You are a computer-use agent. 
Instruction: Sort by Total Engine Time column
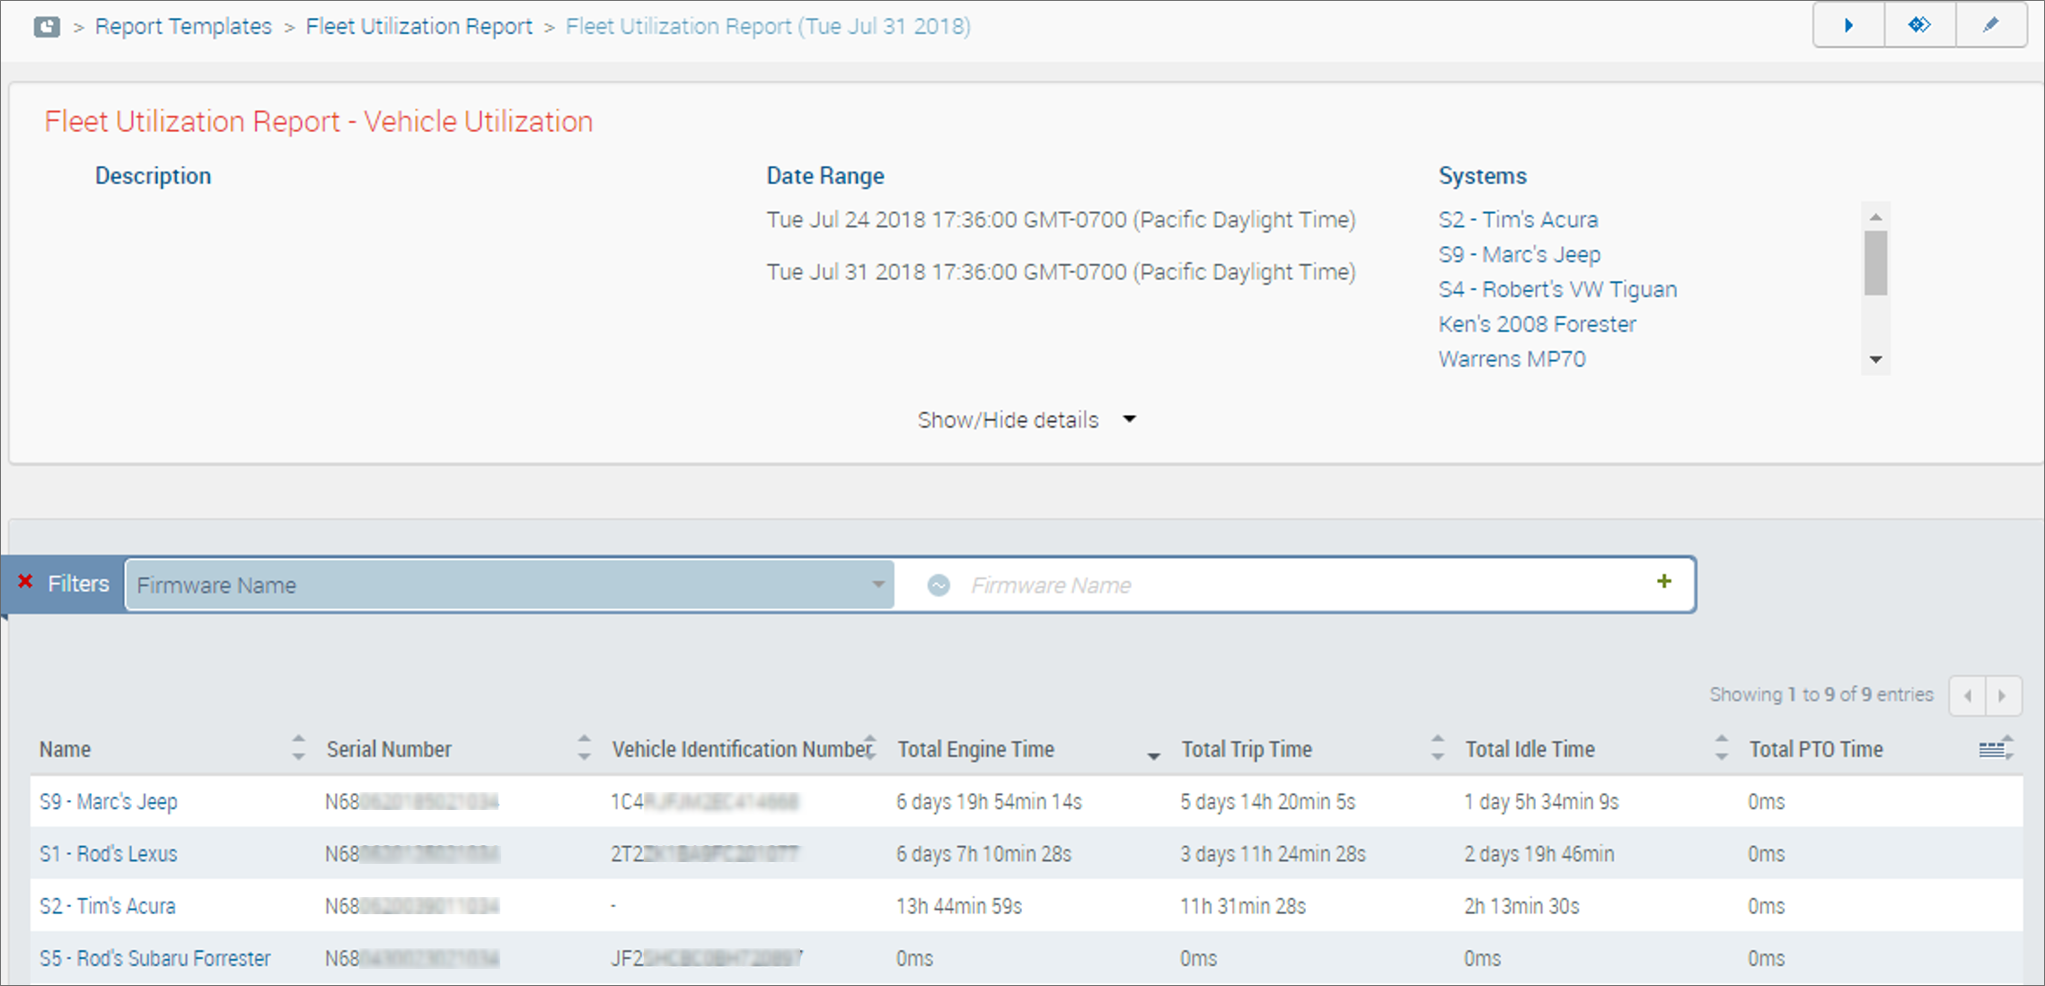tap(975, 750)
